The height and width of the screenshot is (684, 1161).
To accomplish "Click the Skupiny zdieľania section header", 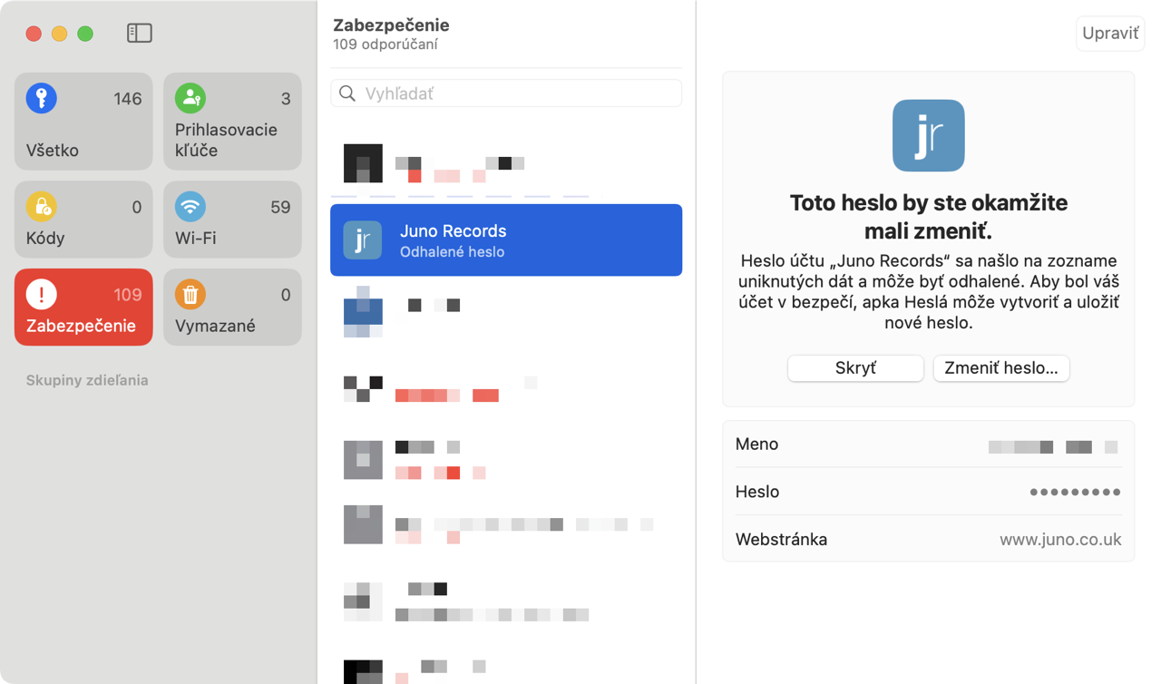I will 87,380.
